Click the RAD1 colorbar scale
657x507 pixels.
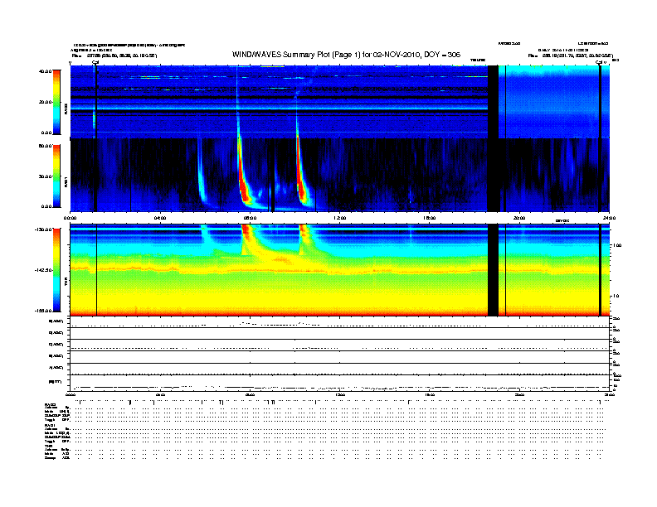(56, 176)
